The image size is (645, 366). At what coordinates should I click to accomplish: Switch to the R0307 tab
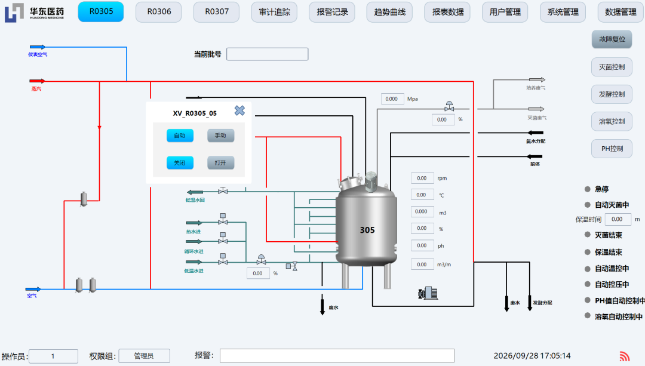tap(216, 12)
